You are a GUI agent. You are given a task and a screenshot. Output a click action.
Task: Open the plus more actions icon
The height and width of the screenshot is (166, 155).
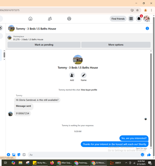[8, 155]
